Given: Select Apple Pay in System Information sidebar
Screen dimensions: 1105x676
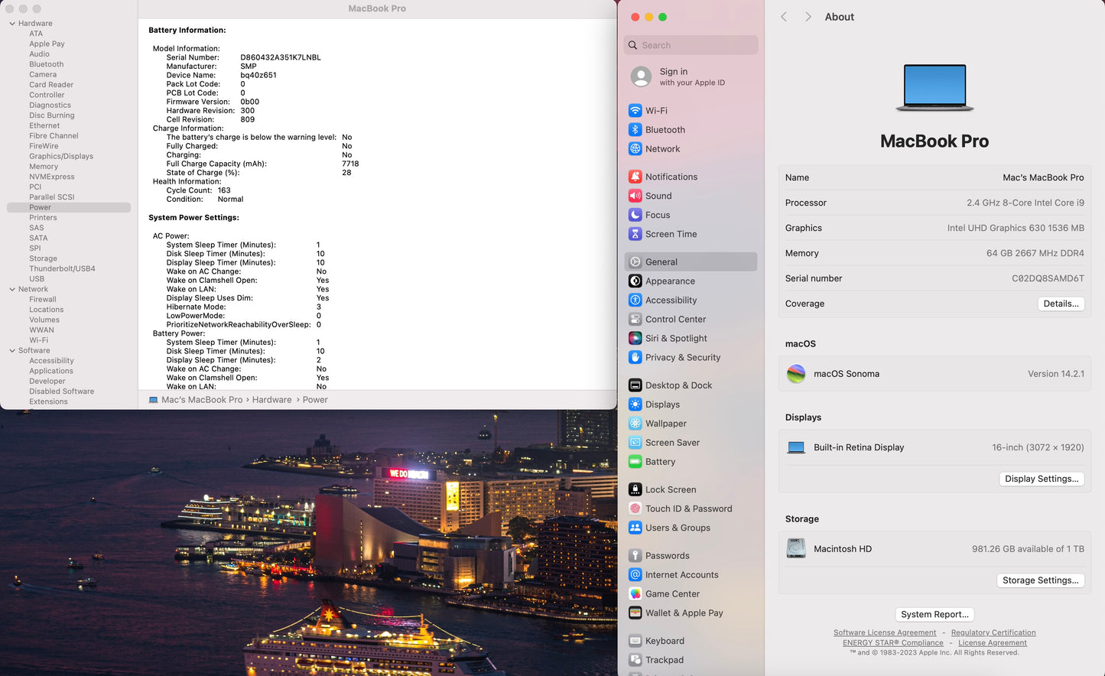Looking at the screenshot, I should click(x=47, y=44).
